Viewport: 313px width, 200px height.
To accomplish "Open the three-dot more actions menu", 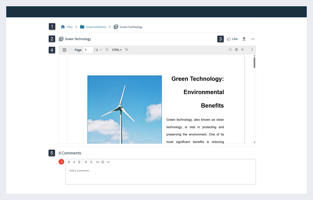I will coord(253,39).
